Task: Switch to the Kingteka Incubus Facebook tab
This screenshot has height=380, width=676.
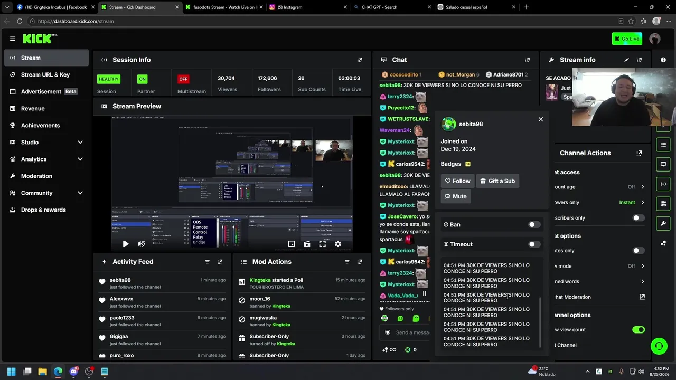Action: point(54,7)
